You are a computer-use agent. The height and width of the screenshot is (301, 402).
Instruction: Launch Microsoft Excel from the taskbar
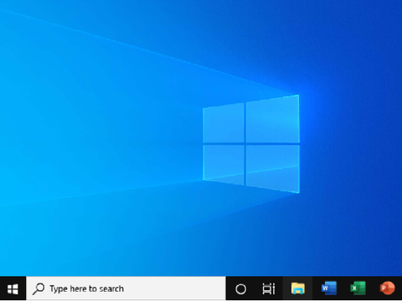click(358, 288)
